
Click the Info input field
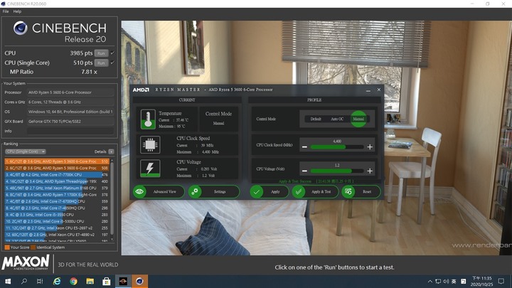click(x=70, y=131)
